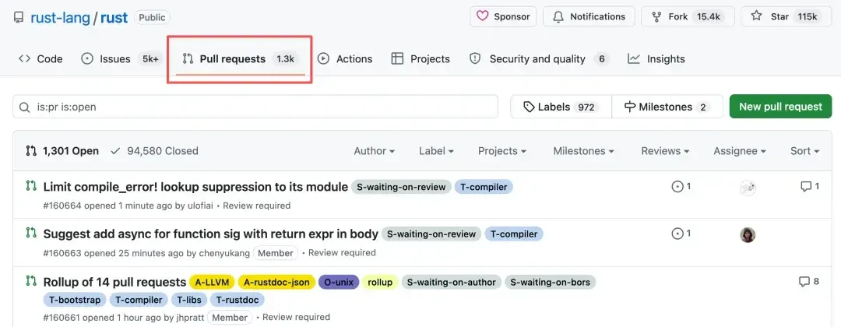Open the Notifications bell button
The height and width of the screenshot is (327, 841).
click(589, 16)
